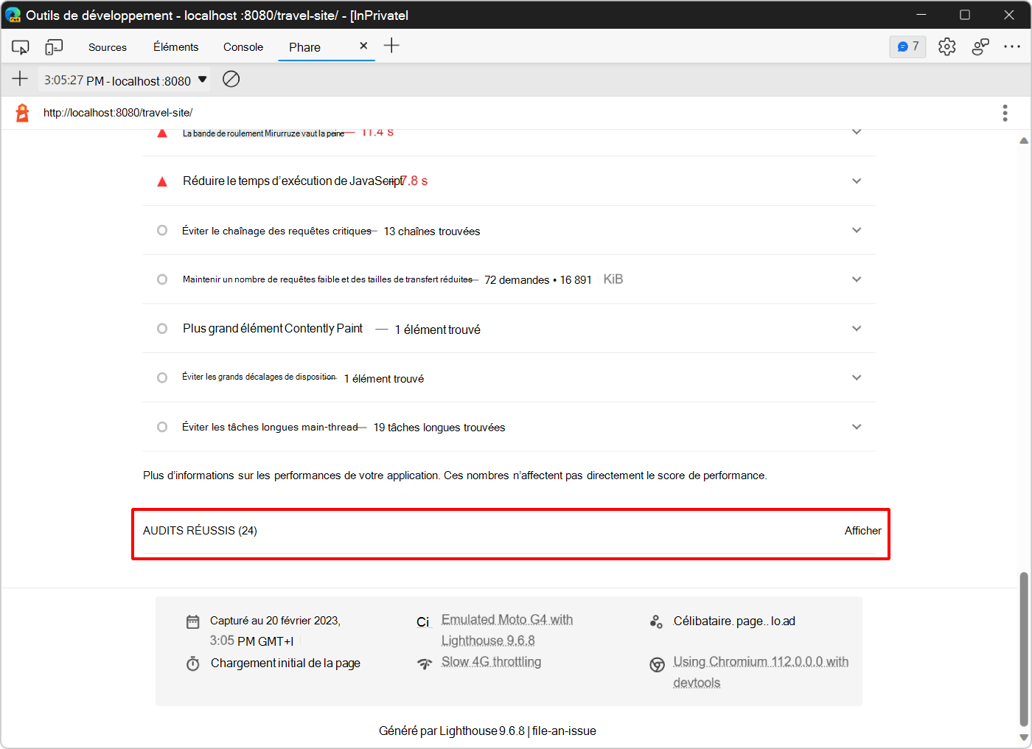This screenshot has width=1032, height=749.
Task: Click the text "13 chaînes trouvées"
Action: point(432,231)
